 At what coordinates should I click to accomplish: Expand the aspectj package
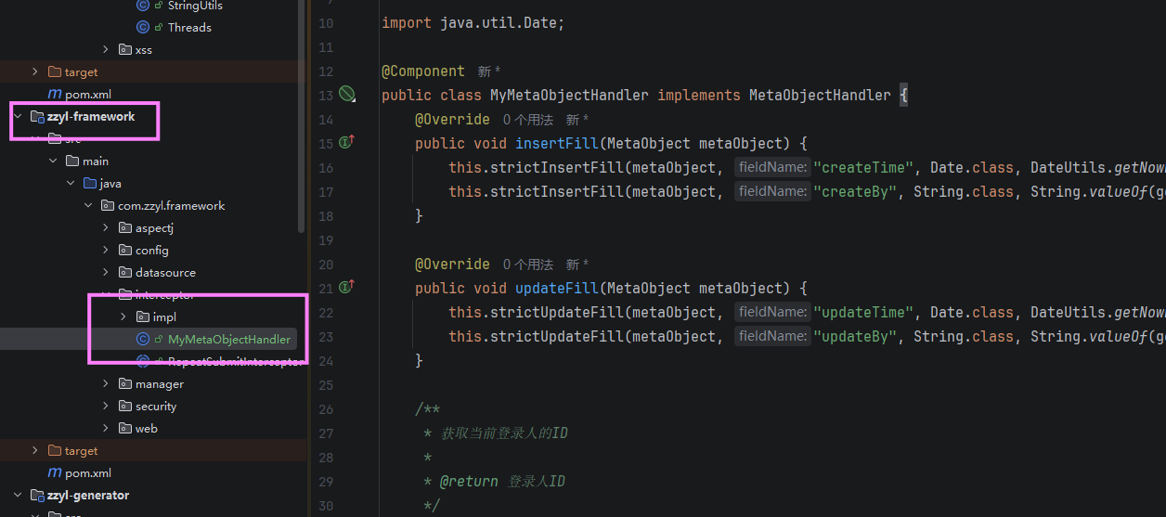click(x=105, y=227)
